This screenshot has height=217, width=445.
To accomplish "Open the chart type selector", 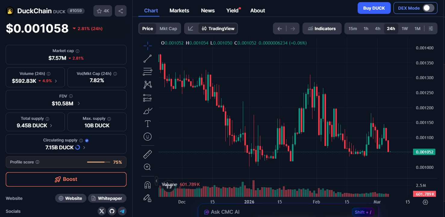I will (x=190, y=28).
